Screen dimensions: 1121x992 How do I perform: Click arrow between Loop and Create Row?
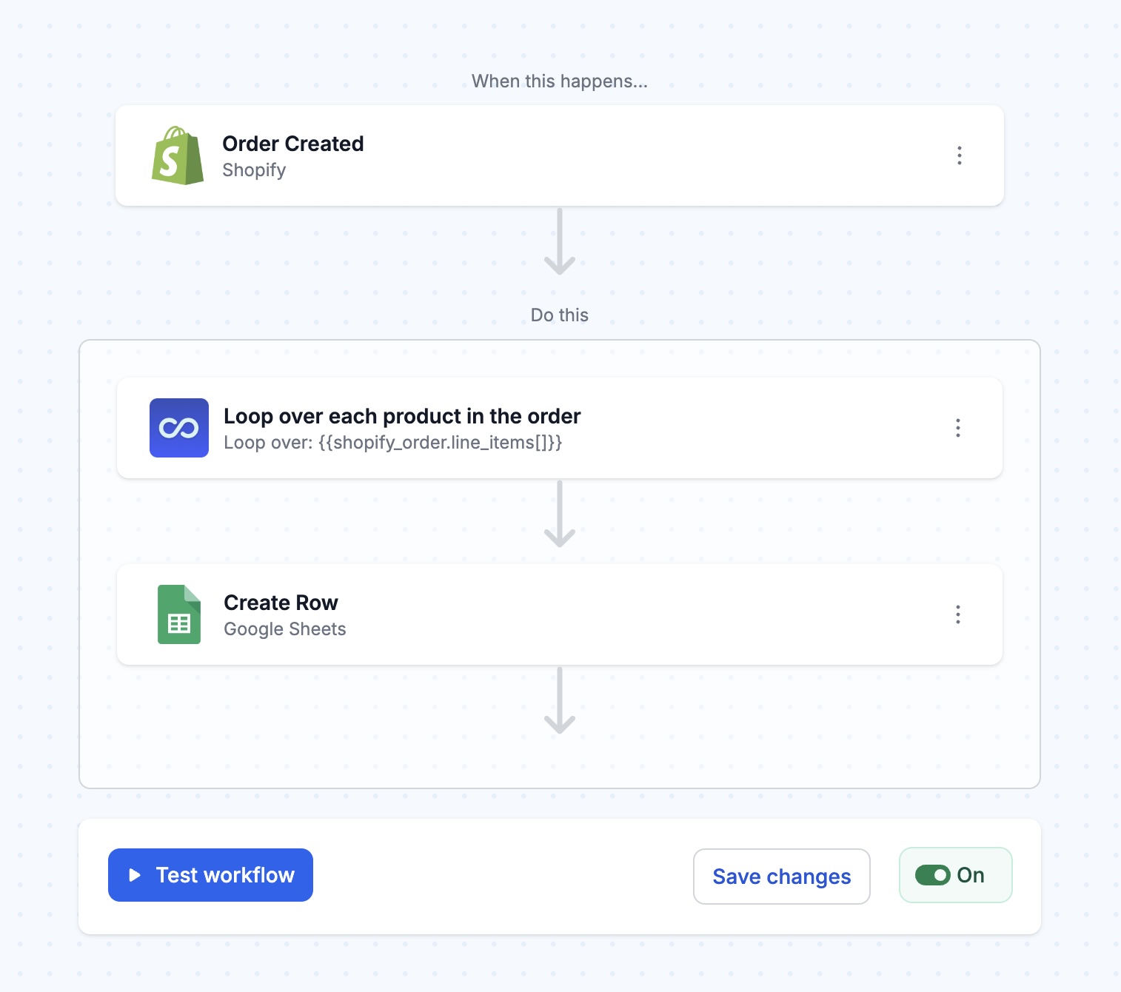(x=560, y=514)
